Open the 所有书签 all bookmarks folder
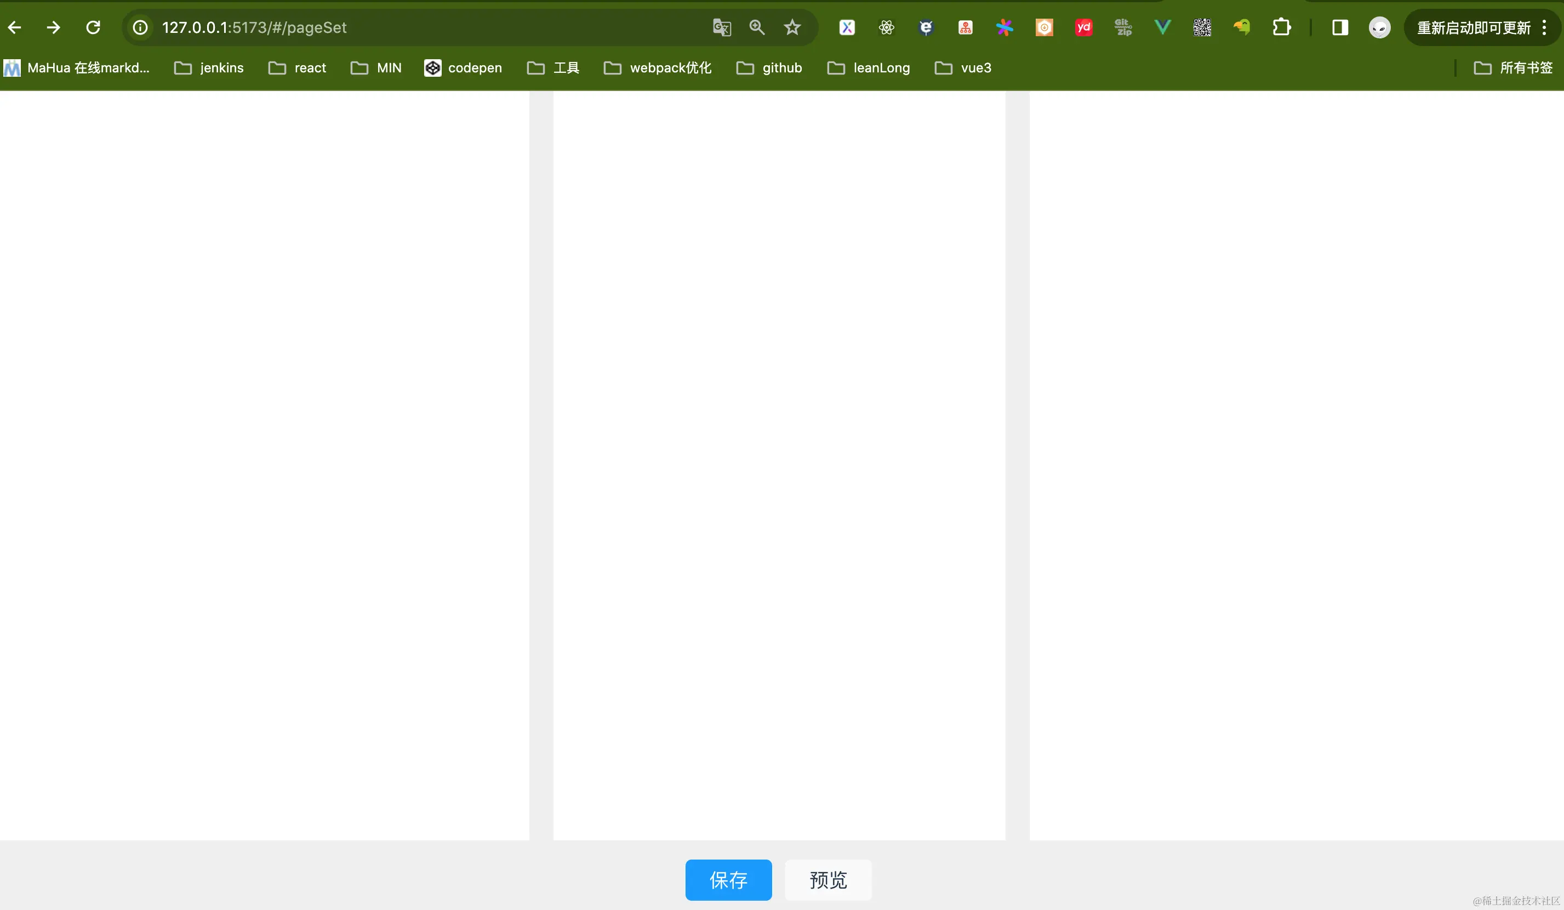The width and height of the screenshot is (1564, 910). click(x=1513, y=67)
